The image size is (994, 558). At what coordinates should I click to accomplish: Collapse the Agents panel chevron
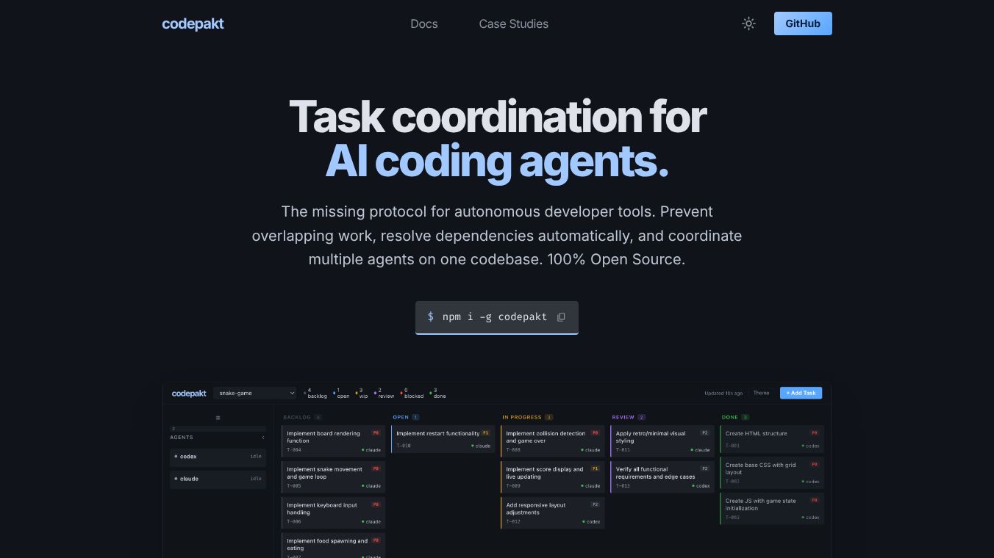[x=263, y=438]
